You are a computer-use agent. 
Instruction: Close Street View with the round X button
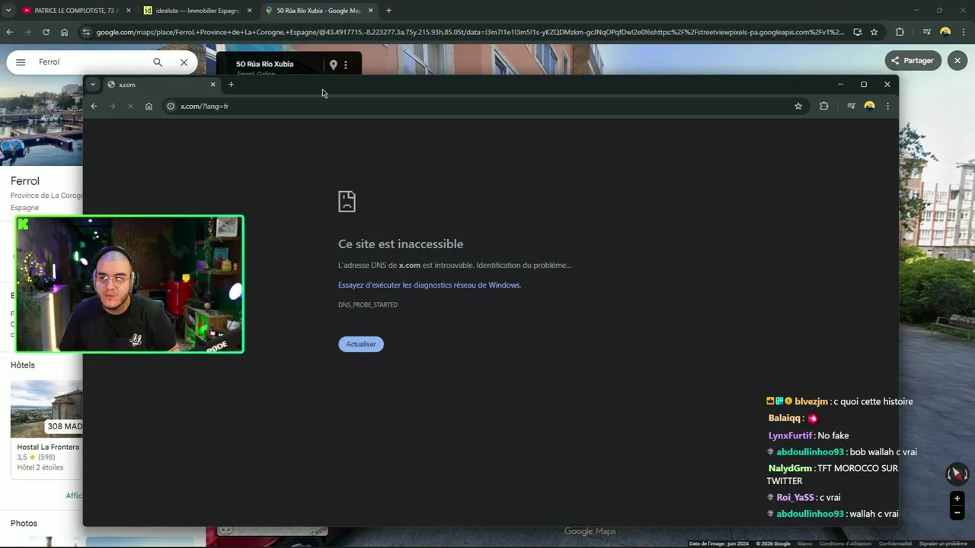(x=957, y=60)
